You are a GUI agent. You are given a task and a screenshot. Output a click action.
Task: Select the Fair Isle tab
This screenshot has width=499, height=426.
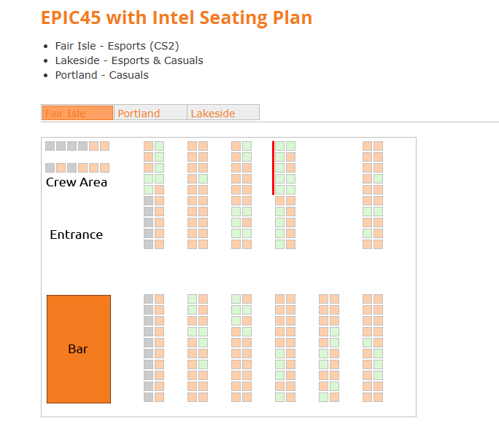pos(77,113)
